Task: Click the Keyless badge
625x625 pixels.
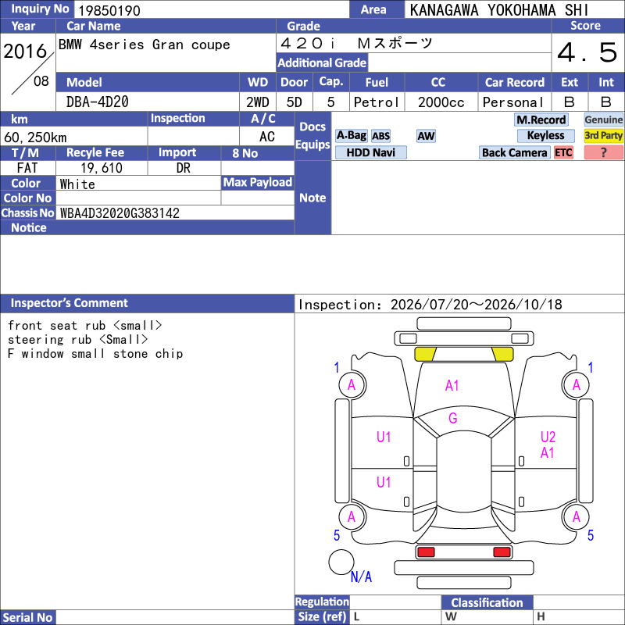Action: (x=545, y=135)
